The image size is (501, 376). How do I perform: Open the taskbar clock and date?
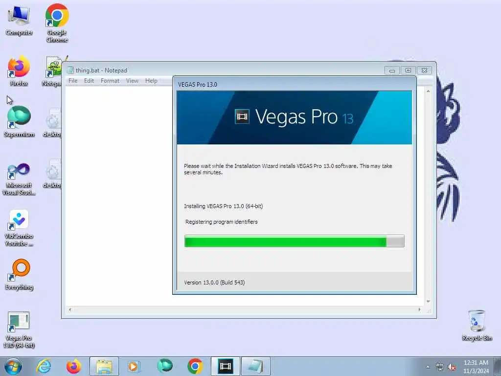click(x=476, y=367)
